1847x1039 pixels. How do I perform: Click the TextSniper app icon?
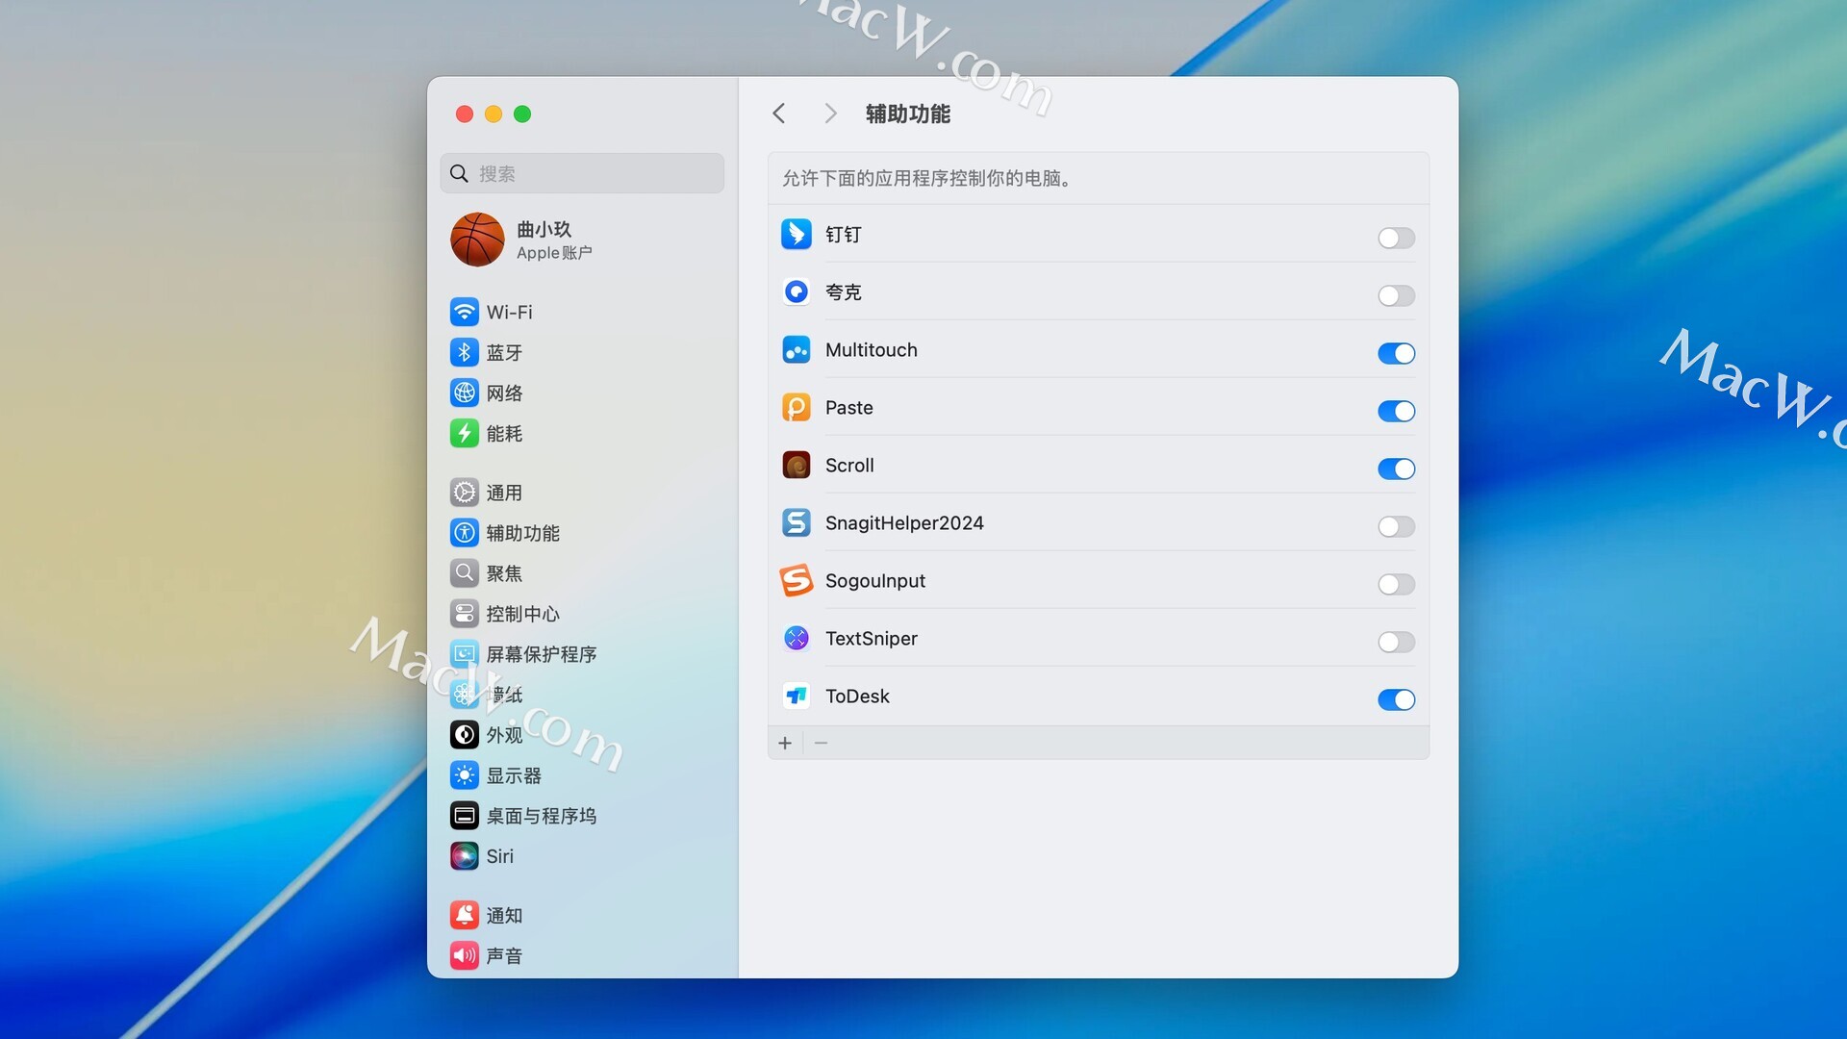[796, 639]
